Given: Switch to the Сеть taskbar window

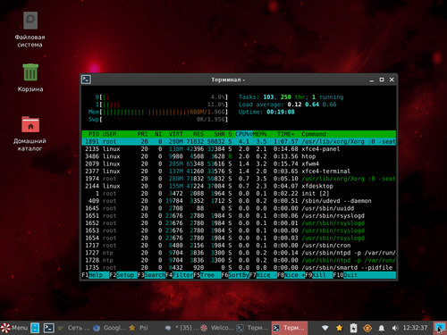Looking at the screenshot, I should [x=74, y=328].
